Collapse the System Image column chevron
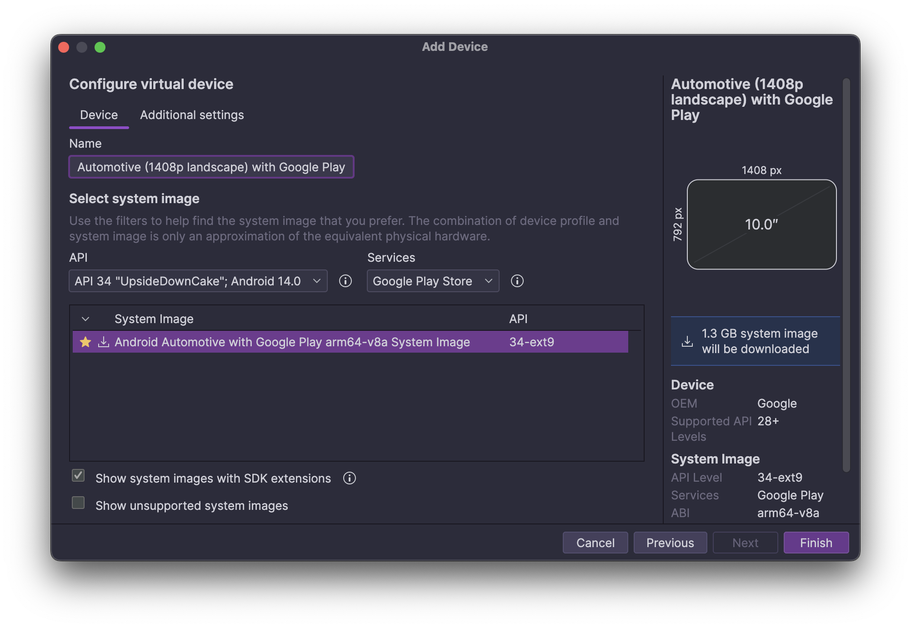911x628 pixels. [85, 319]
